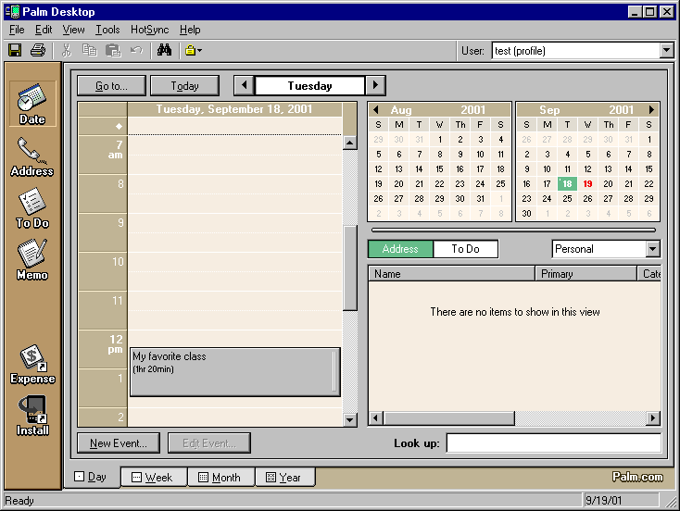
Task: Switch to the Year view tab
Action: (284, 477)
